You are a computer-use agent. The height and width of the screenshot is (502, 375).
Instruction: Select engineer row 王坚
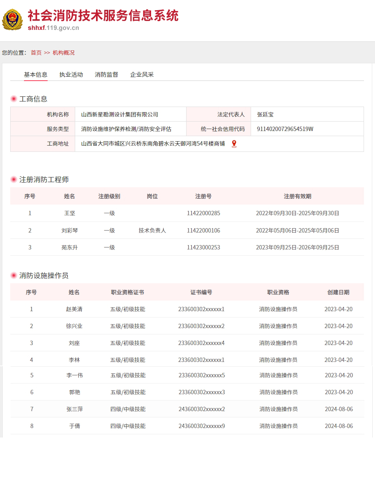[187, 213]
